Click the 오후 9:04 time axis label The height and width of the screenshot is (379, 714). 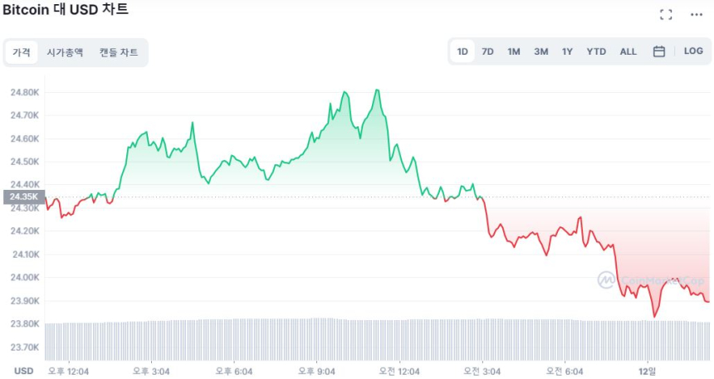click(315, 371)
